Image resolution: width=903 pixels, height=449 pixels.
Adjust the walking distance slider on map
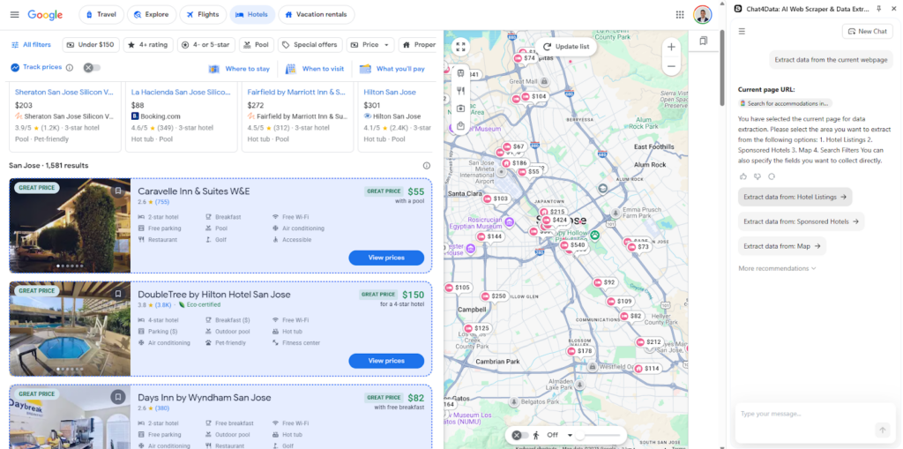click(599, 435)
